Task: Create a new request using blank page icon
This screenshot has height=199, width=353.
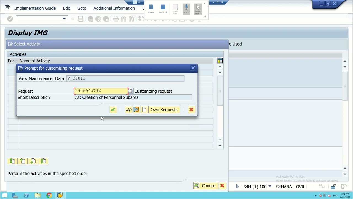Action: coord(144,110)
